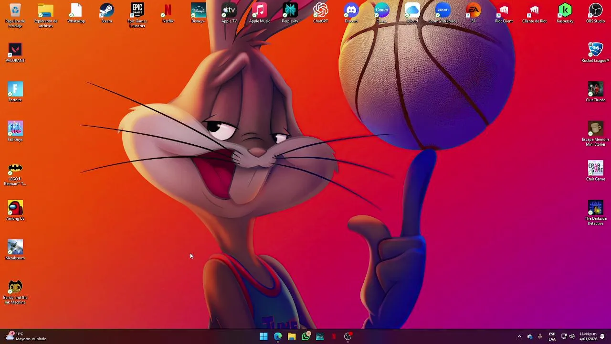Select Bendy and the Ink Machine icon
Screen dimensions: 611x344
click(x=15, y=292)
